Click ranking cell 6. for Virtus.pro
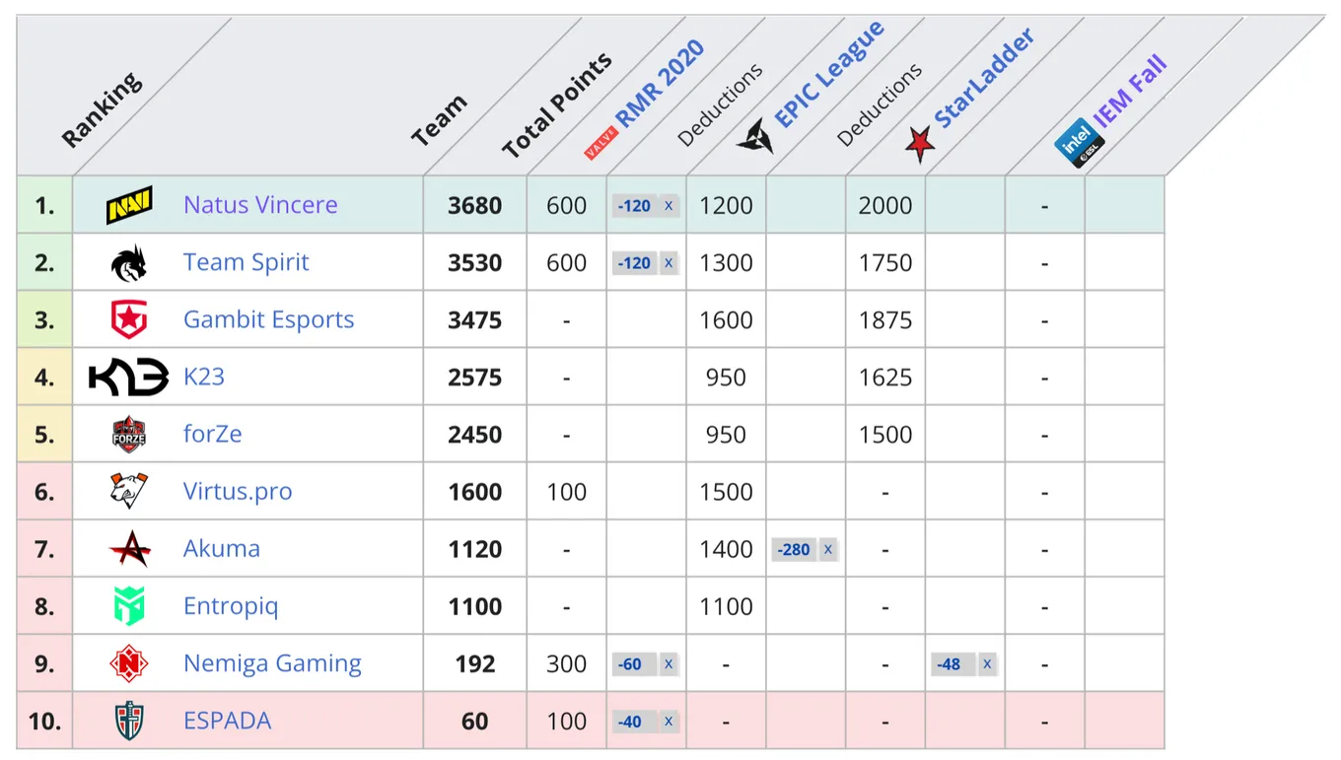 (x=44, y=491)
